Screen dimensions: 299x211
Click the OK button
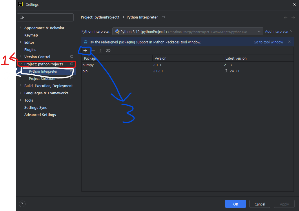pyautogui.click(x=236, y=204)
